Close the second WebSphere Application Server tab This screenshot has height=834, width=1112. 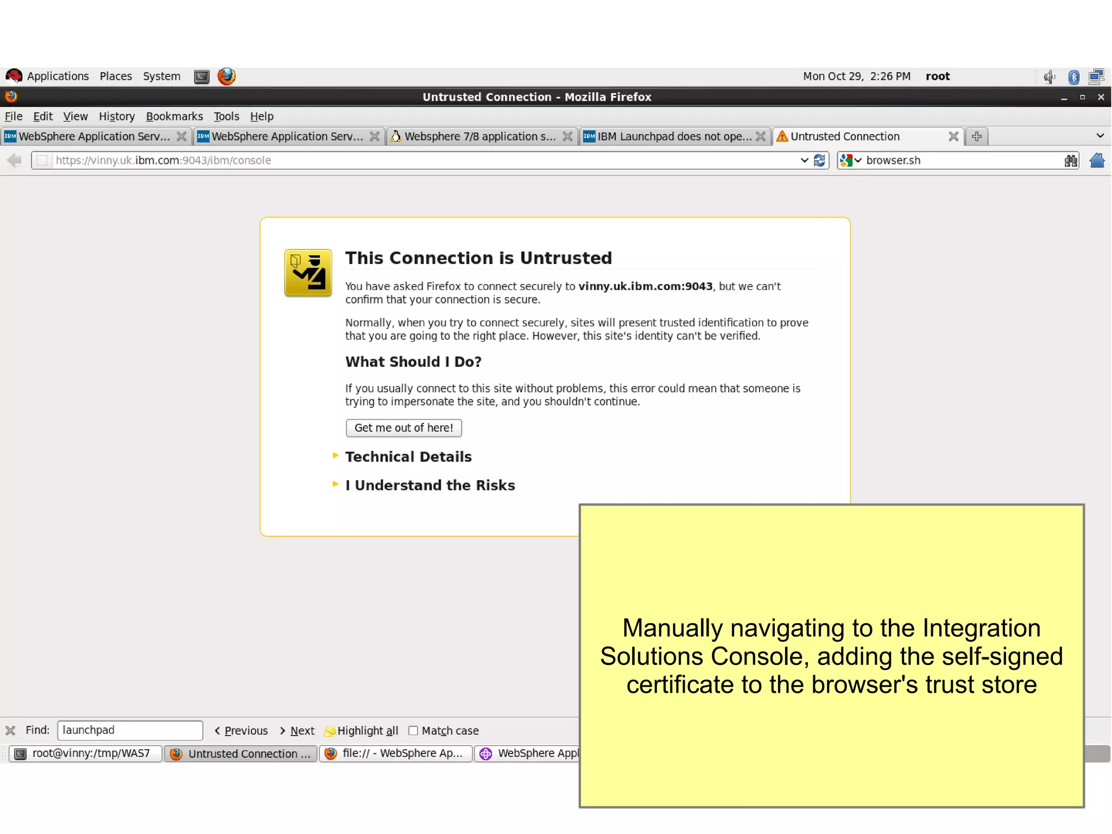(x=375, y=136)
